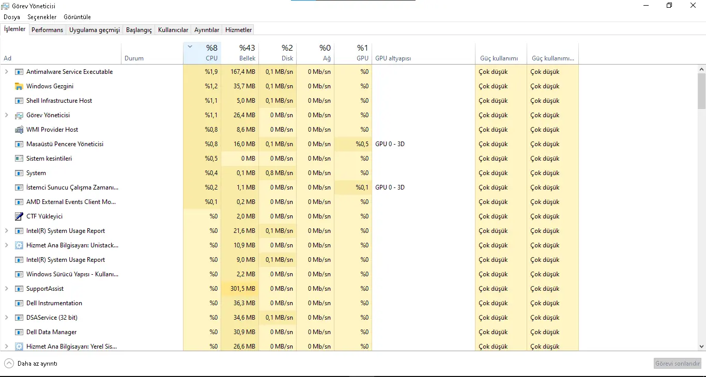Expand the DSAService (32 bit) process group
Image resolution: width=706 pixels, height=377 pixels.
6,318
